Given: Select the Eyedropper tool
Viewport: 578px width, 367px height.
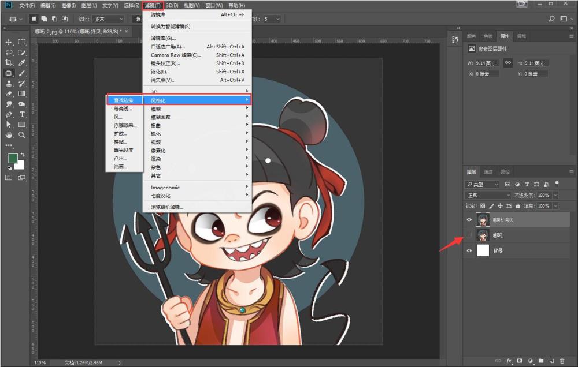Looking at the screenshot, I should pos(22,62).
